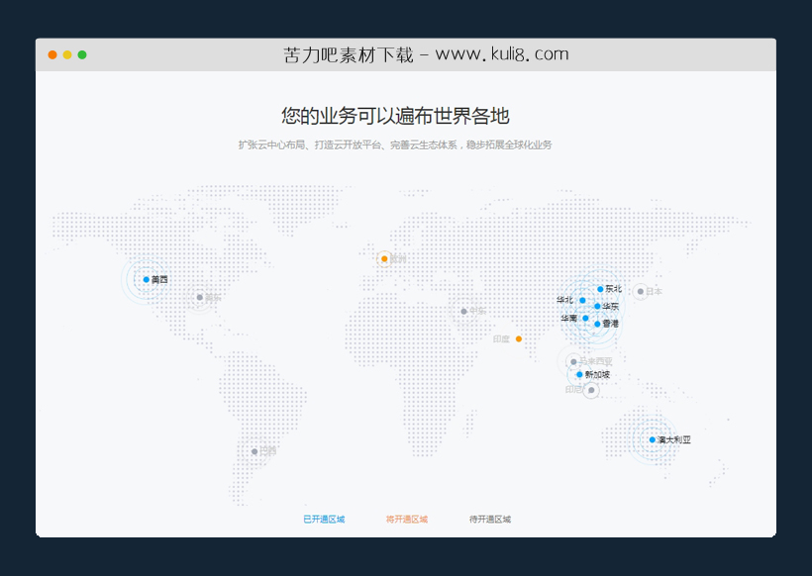This screenshot has width=812, height=576.
Task: Select the 马来西亚 region marker
Action: (x=573, y=361)
